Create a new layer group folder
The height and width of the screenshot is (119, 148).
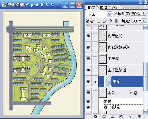(x=112, y=117)
